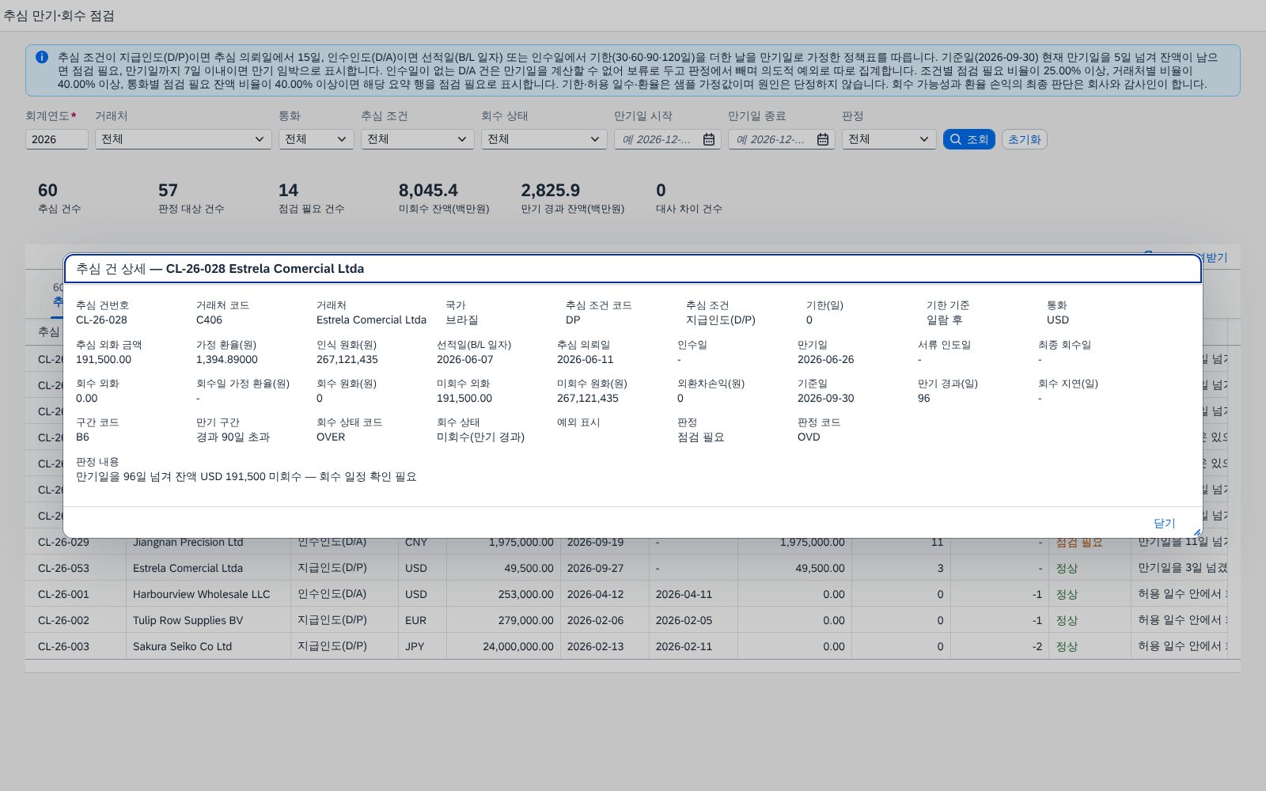Click the 회수 상태 value 미회수(만기 경과)

point(480,437)
